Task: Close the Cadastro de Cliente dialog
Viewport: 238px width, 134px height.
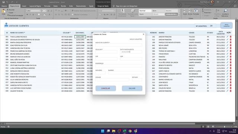Action: click(x=144, y=34)
